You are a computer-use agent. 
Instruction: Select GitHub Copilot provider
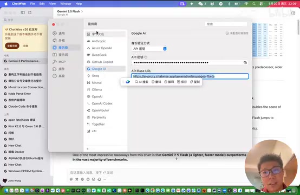coord(106,62)
